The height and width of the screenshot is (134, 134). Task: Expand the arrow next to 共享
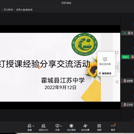pos(61,126)
